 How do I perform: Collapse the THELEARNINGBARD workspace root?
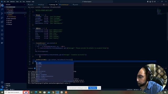(10, 7)
